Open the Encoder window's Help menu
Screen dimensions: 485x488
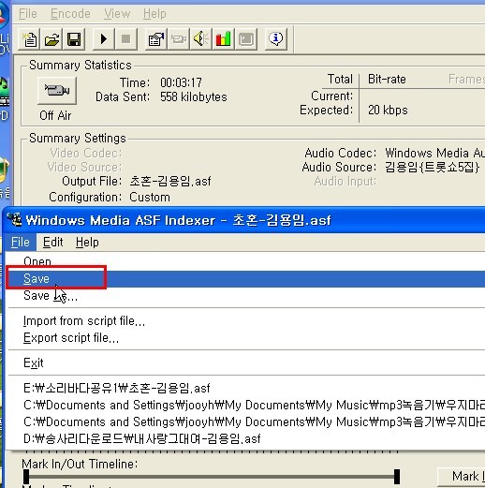(x=154, y=14)
